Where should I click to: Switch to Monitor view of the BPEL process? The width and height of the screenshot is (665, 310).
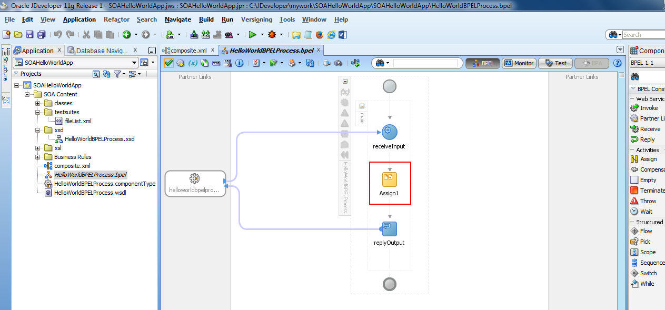click(x=519, y=63)
